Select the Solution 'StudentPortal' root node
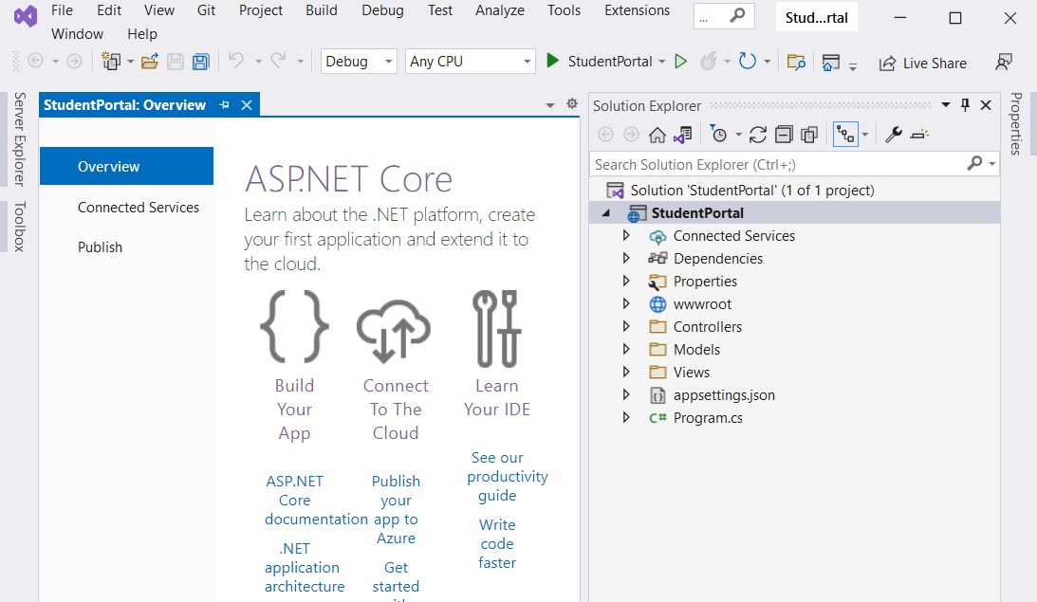 coord(752,191)
